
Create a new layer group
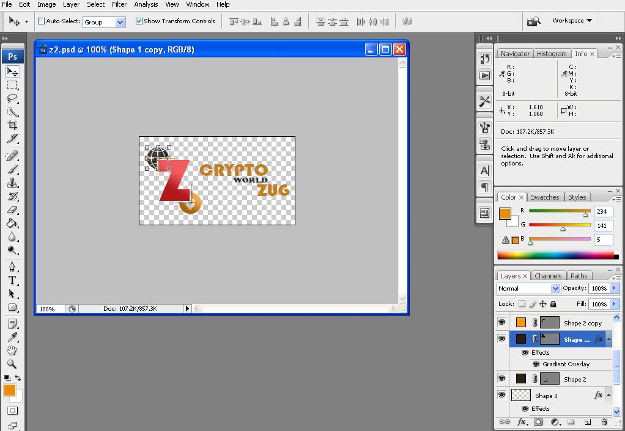[571, 422]
